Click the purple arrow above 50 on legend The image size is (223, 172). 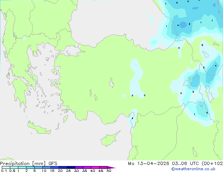tap(111, 167)
